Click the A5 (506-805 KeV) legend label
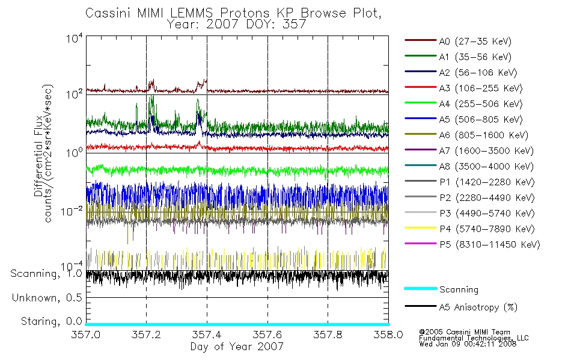 (481, 120)
